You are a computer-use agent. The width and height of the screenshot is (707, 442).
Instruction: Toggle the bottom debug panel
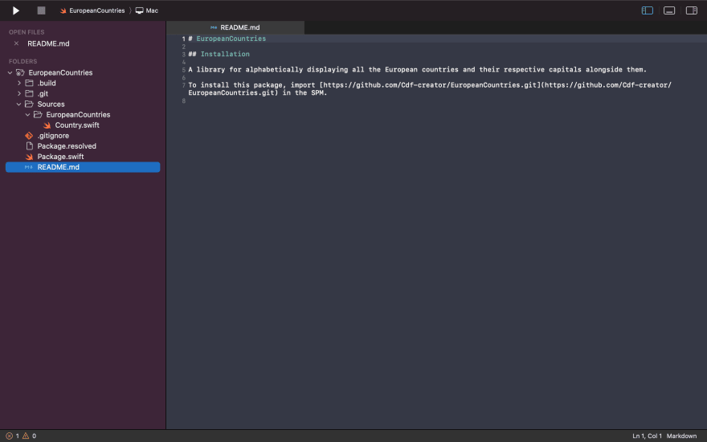coord(669,10)
